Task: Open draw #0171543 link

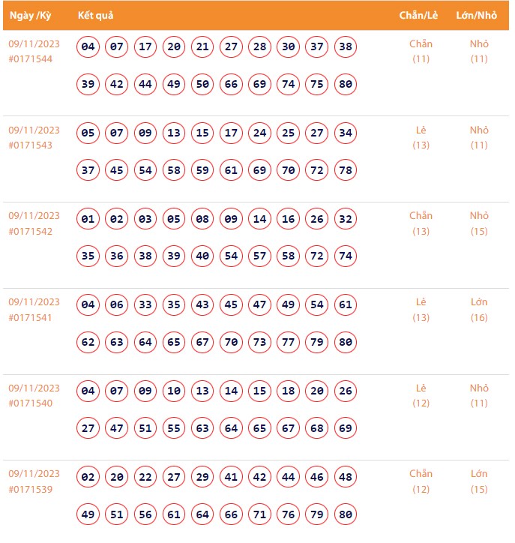Action: [31, 145]
